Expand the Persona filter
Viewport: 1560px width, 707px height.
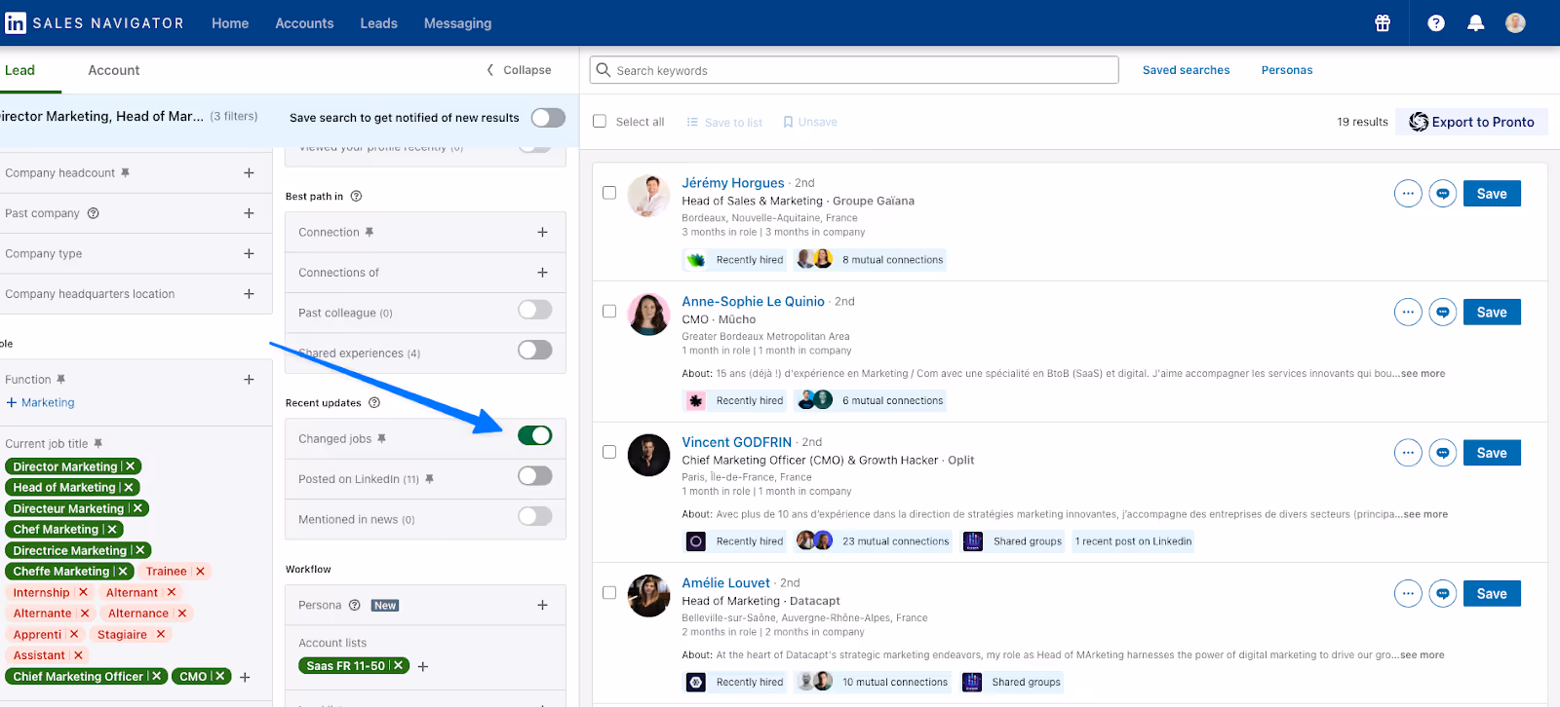pos(542,605)
